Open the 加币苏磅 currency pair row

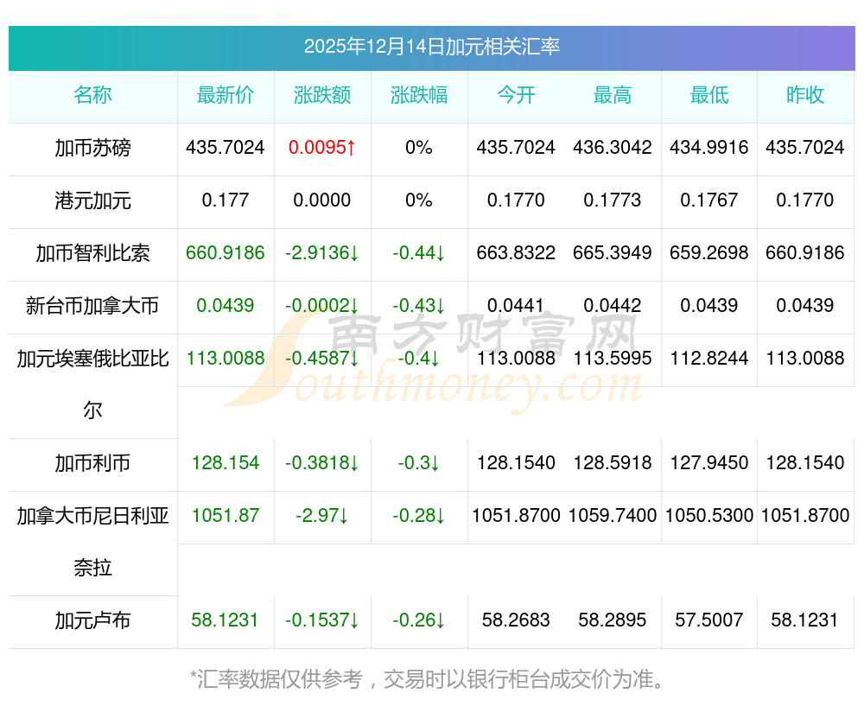tap(92, 149)
